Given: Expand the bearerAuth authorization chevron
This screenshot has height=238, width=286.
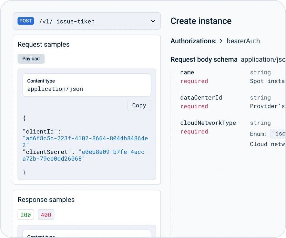Looking at the screenshot, I should click(221, 41).
